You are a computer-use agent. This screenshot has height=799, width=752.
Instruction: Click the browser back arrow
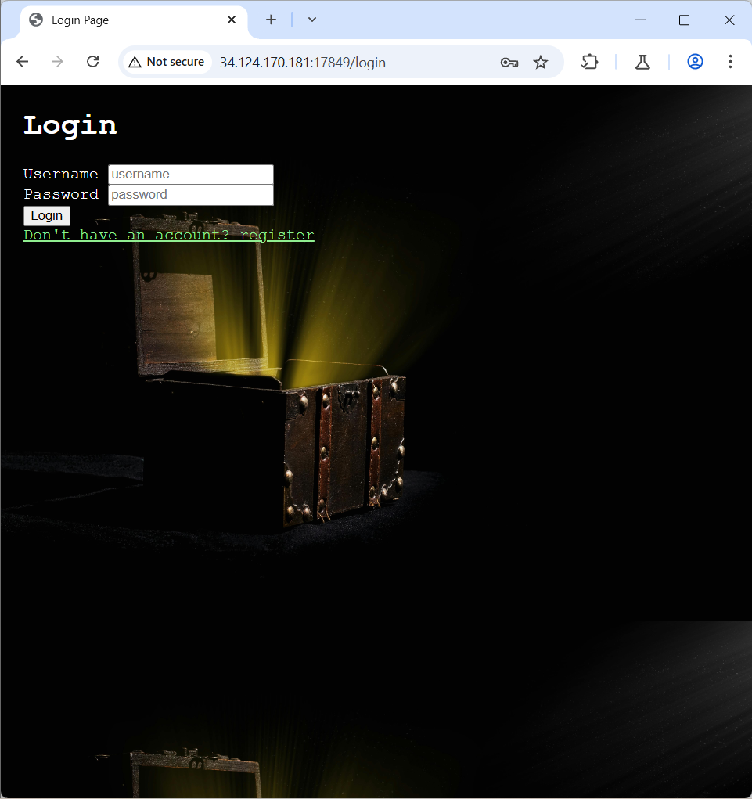point(23,62)
